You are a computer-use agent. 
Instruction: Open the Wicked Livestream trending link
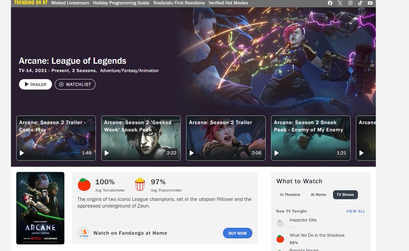tap(70, 3)
